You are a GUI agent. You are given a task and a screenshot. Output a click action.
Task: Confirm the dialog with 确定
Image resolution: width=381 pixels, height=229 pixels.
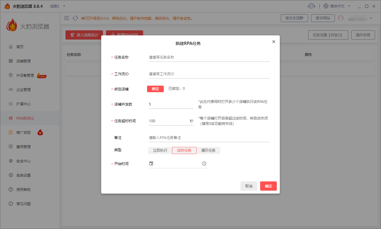(x=268, y=186)
